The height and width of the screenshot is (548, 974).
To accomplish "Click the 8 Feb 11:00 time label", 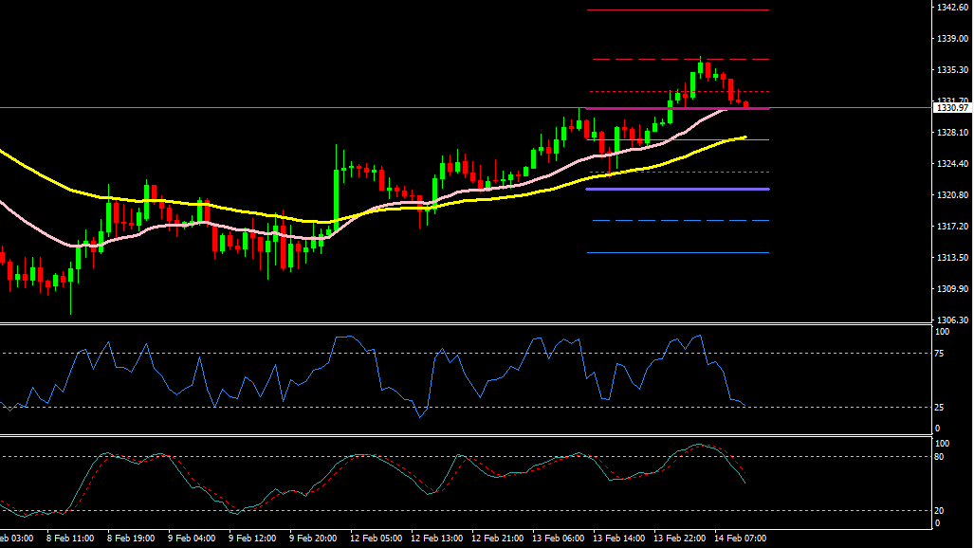I will pyautogui.click(x=70, y=539).
